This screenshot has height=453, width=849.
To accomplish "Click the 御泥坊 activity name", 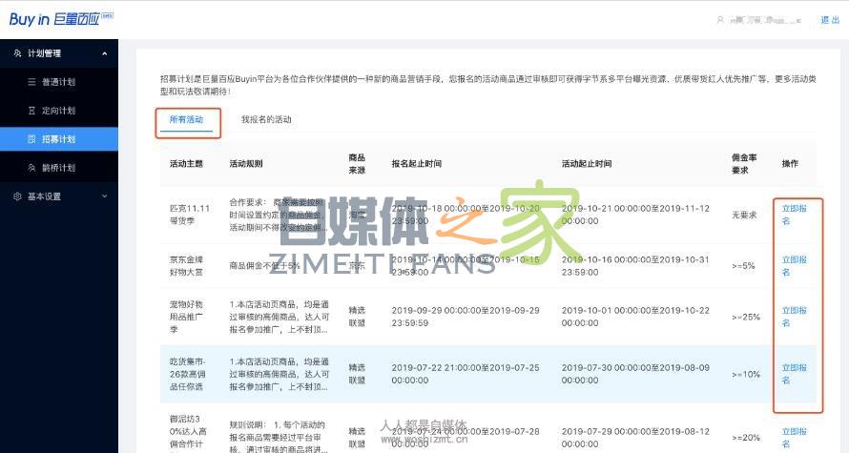I will (188, 431).
